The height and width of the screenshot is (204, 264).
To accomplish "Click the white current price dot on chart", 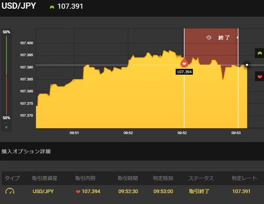I will [247, 65].
